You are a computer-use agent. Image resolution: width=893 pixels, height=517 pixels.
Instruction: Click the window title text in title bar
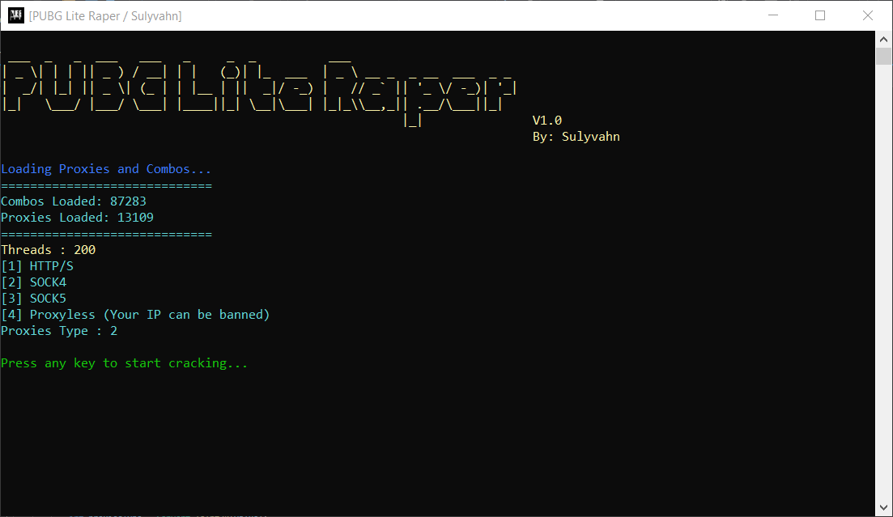105,16
